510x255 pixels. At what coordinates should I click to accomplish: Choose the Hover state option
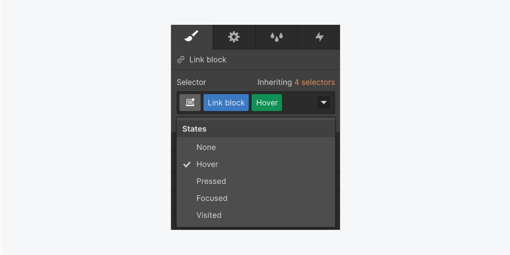coord(207,164)
